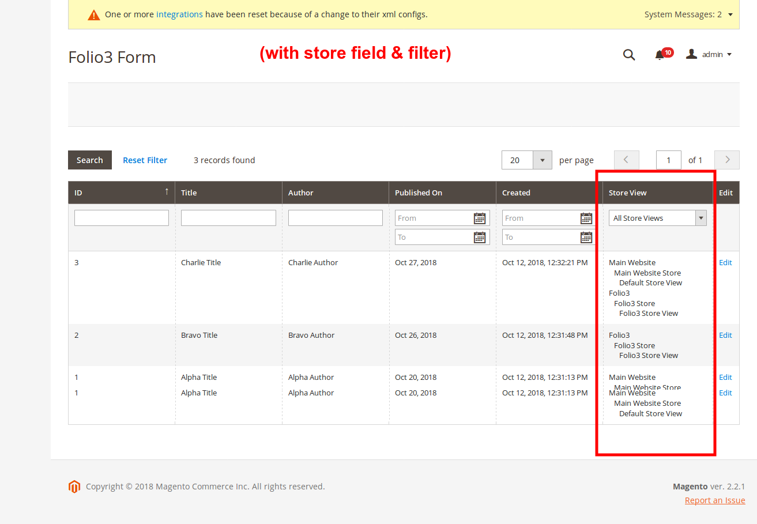This screenshot has width=757, height=524.
Task: Click Report an Issue link
Action: (x=715, y=500)
